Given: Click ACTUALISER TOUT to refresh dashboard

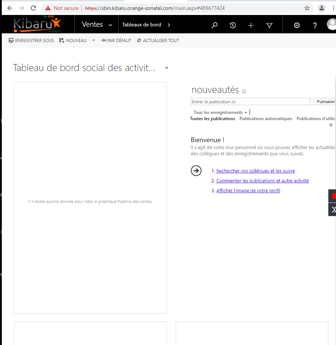Looking at the screenshot, I should coord(158,41).
